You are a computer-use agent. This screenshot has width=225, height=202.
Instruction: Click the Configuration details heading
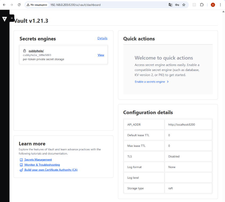pos(148,113)
